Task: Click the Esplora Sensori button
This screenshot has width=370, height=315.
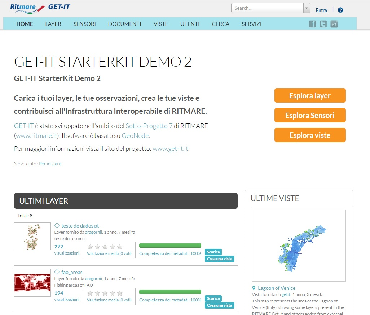Action: (x=310, y=115)
